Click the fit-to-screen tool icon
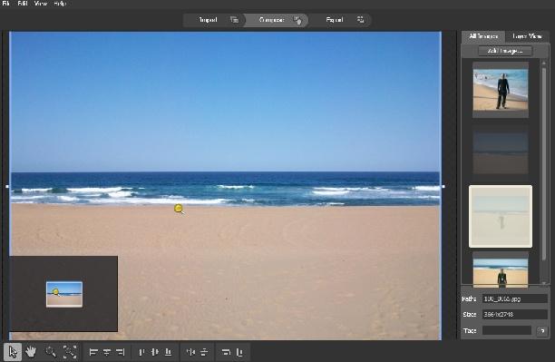This screenshot has width=555, height=362. coord(70,352)
